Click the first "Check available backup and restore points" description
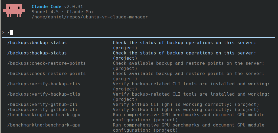Viewport: 278px width, 133px height. (x=189, y=66)
